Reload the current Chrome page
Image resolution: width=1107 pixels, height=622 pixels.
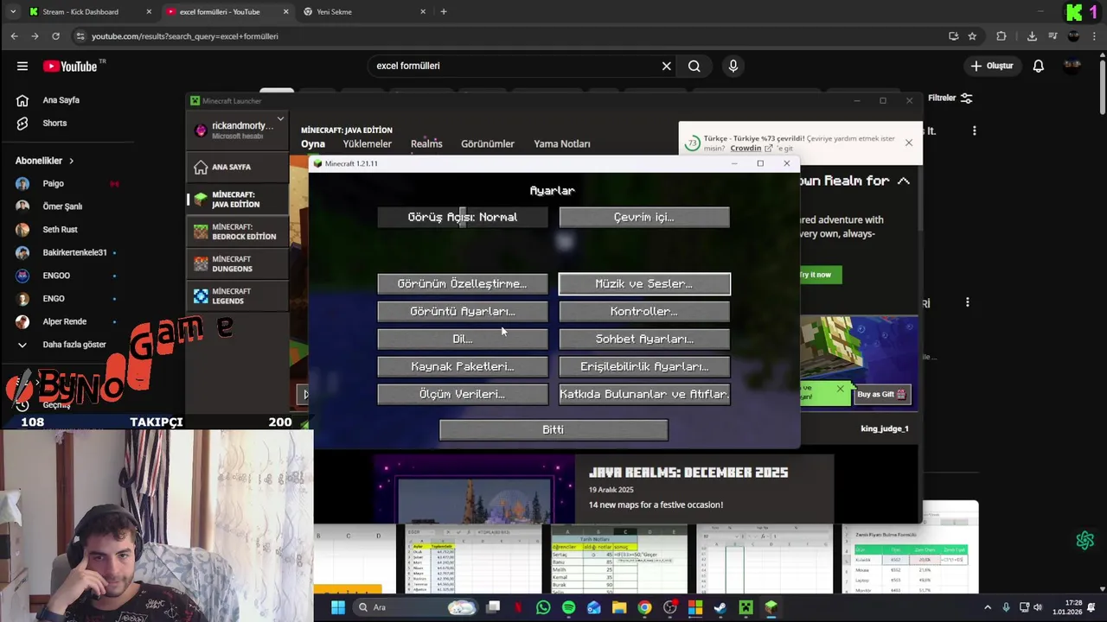click(55, 36)
